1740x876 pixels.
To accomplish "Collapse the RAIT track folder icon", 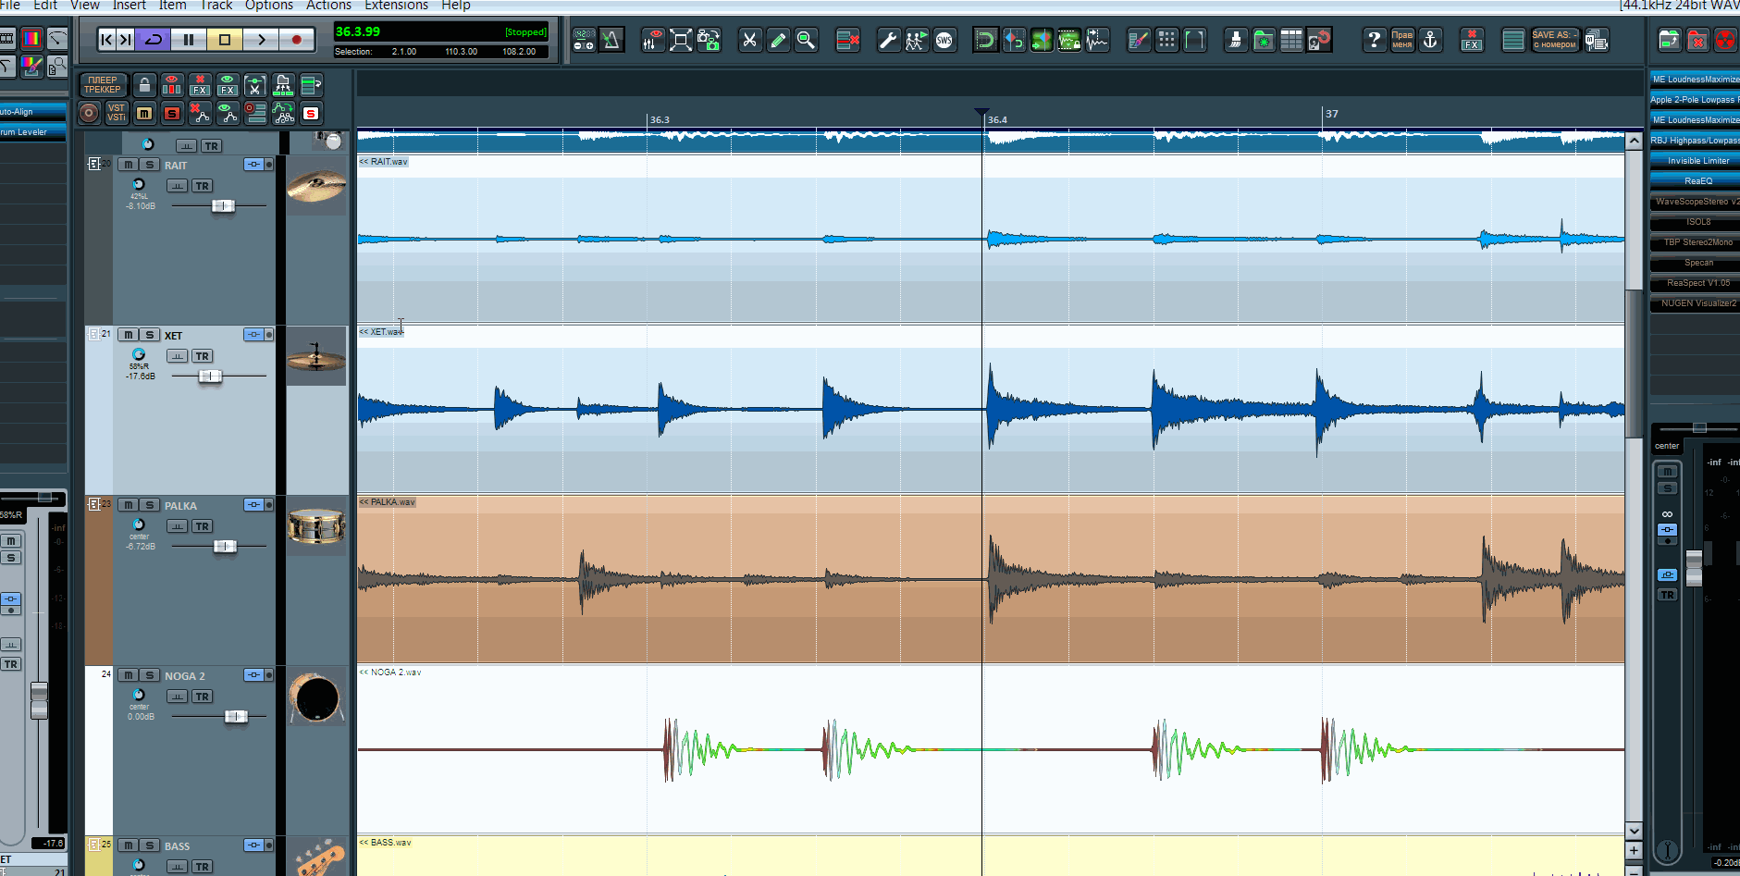I will 93,164.
